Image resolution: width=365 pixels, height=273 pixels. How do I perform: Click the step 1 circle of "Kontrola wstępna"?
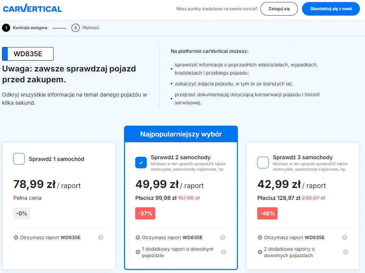6,27
